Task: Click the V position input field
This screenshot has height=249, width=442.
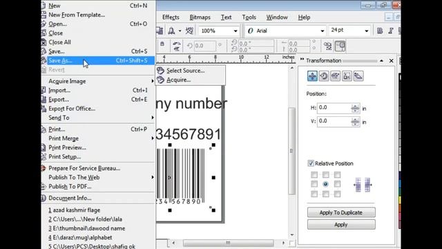Action: [334, 122]
